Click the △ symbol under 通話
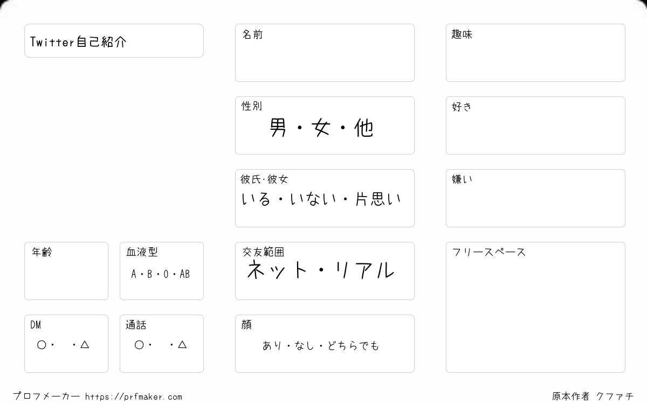The height and width of the screenshot is (404, 647). [x=182, y=345]
